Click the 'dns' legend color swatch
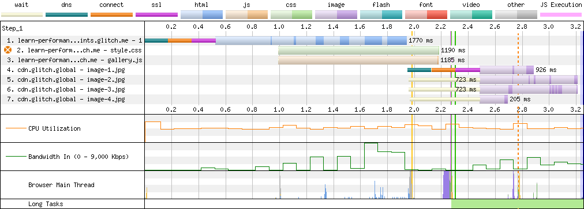 (67, 15)
